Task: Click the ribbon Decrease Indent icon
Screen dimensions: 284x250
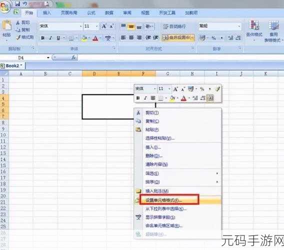Action: point(148,37)
